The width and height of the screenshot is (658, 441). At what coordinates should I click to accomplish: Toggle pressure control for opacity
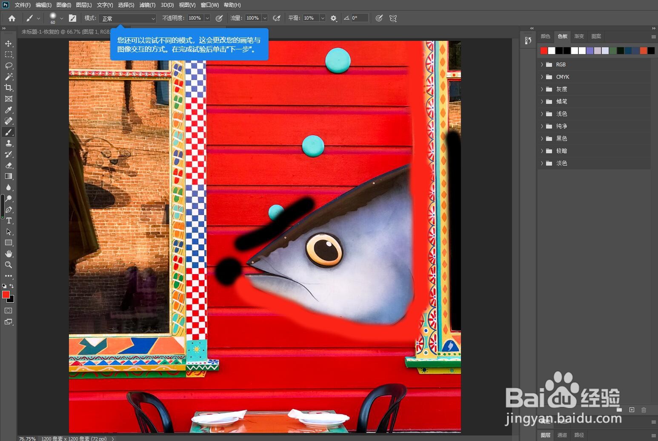coord(219,18)
